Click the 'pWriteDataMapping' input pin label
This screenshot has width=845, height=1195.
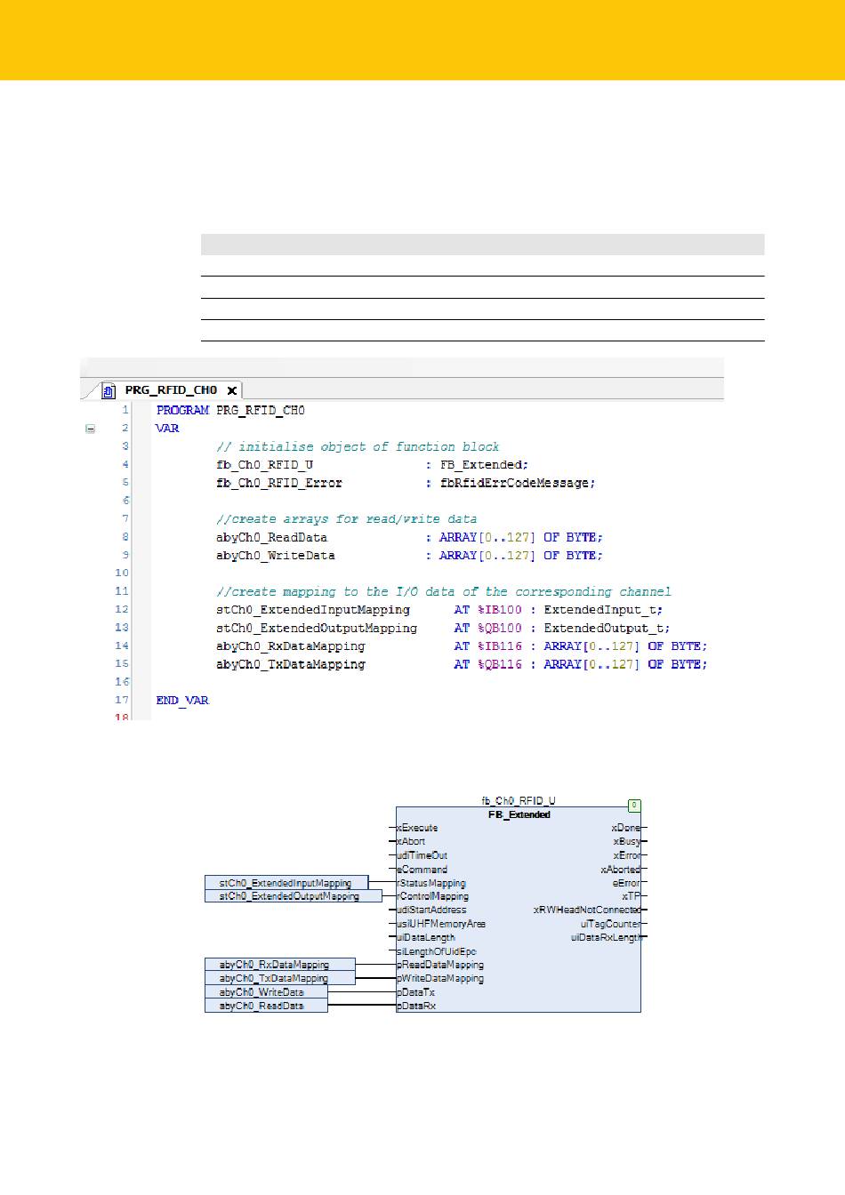click(x=440, y=978)
